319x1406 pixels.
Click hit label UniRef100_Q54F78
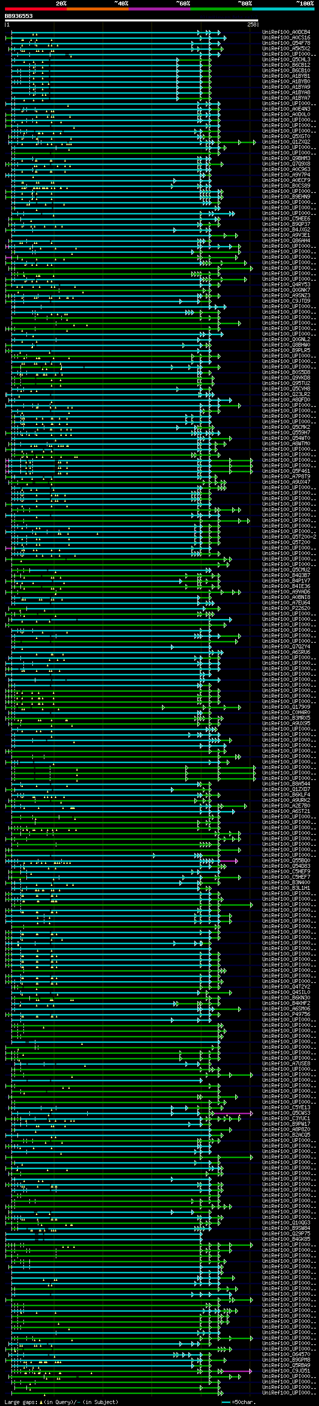pyautogui.click(x=286, y=43)
